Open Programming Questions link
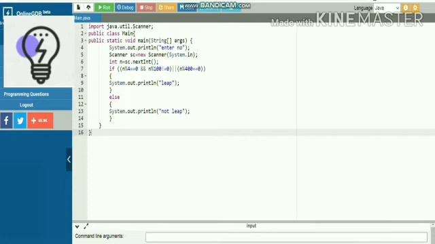This screenshot has width=435, height=244. (27, 94)
